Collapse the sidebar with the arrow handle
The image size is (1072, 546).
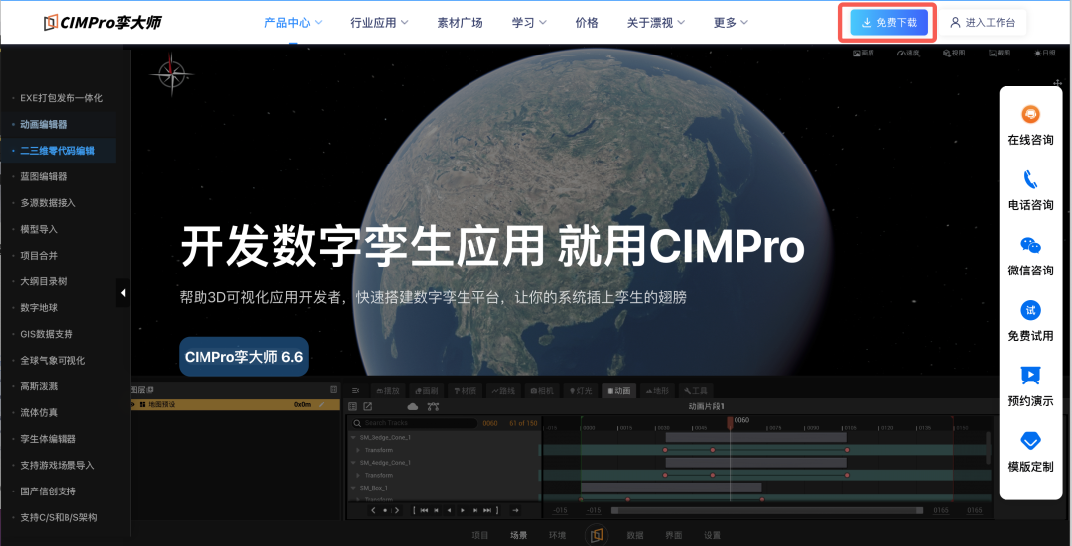123,292
